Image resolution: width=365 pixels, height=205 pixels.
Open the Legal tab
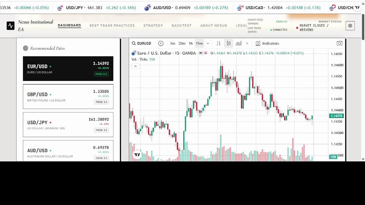[241, 25]
